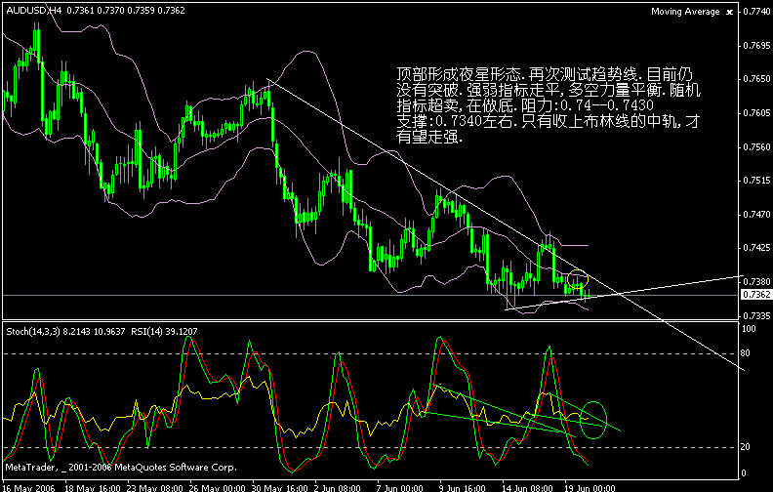Click the 0.7650 price axis label
This screenshot has width=773, height=492.
[x=756, y=79]
